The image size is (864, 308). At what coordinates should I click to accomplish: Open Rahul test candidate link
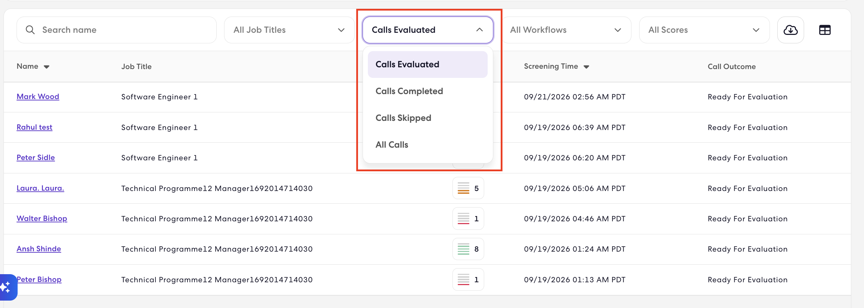pos(35,127)
